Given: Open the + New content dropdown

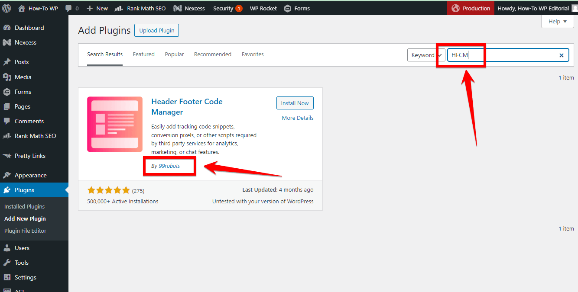Looking at the screenshot, I should (97, 8).
